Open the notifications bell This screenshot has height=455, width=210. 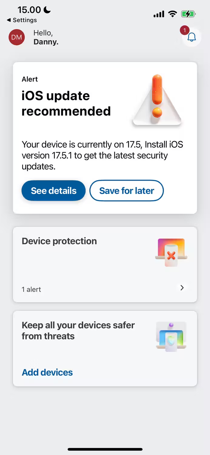192,37
